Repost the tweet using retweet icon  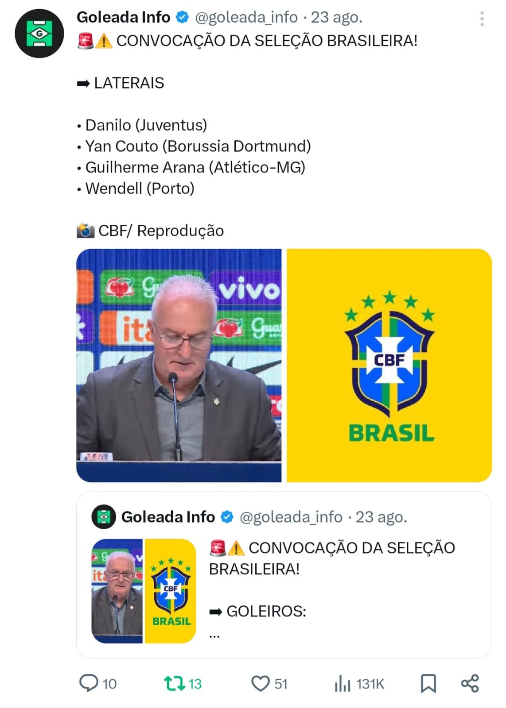175,683
